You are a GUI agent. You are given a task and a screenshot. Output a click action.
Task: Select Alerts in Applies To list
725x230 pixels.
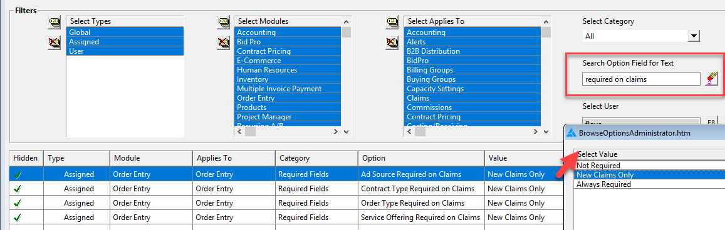[x=472, y=41]
